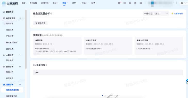The width and height of the screenshot is (188, 98).
Task: Open the 工具 menu dropdown
Action: pos(85,3)
